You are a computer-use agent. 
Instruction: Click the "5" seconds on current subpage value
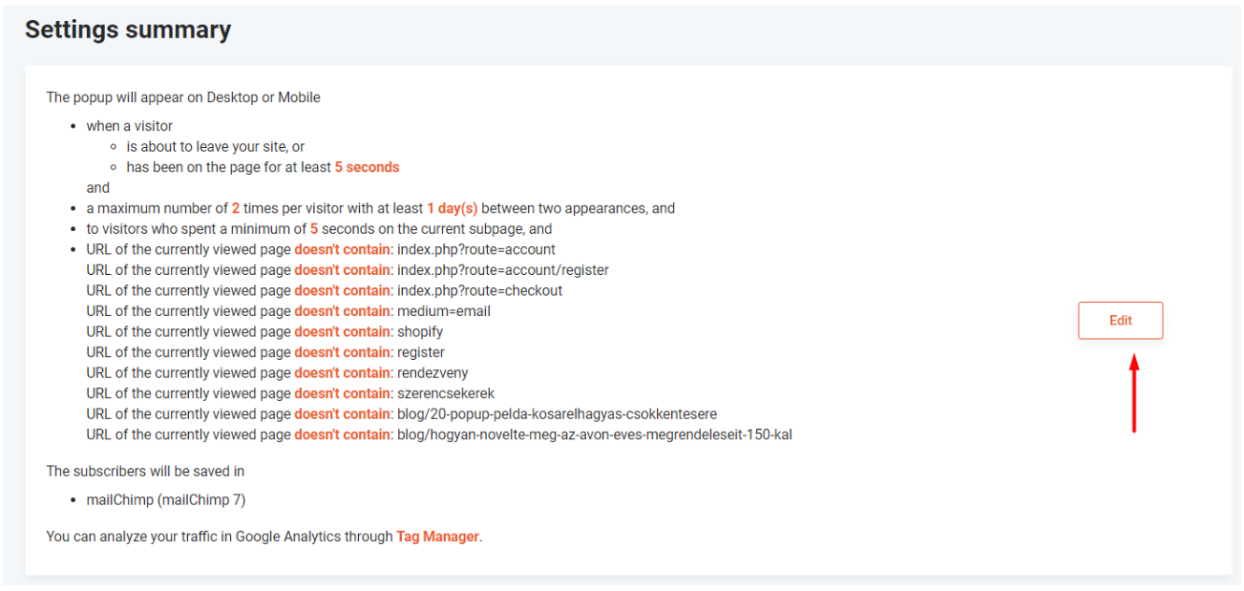[314, 229]
